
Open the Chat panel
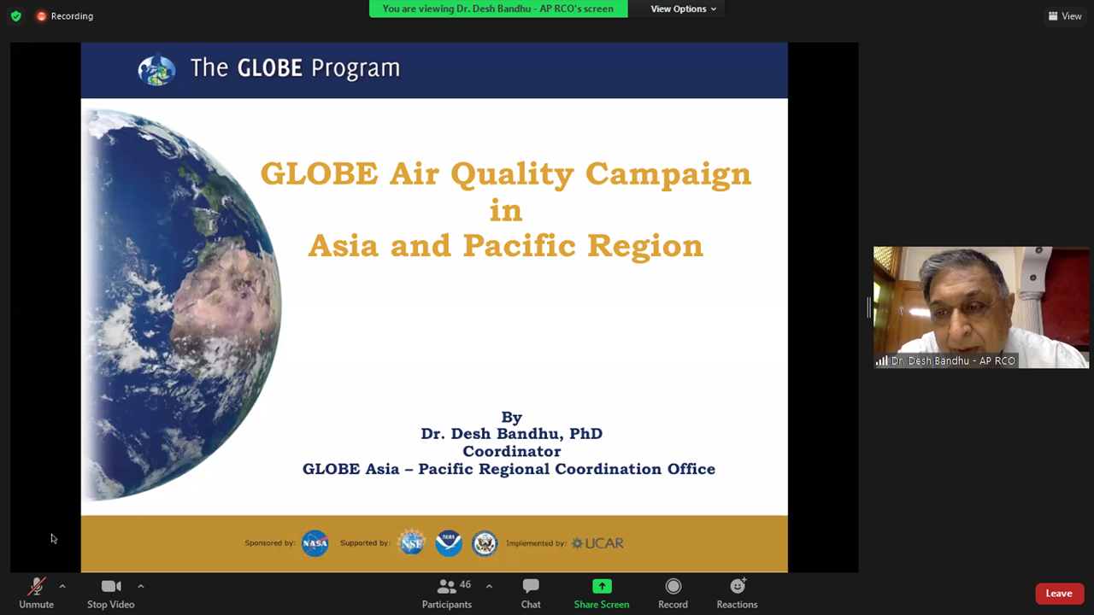click(531, 593)
